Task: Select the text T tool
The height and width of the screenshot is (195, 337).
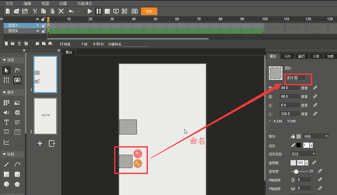Action: (x=6, y=122)
